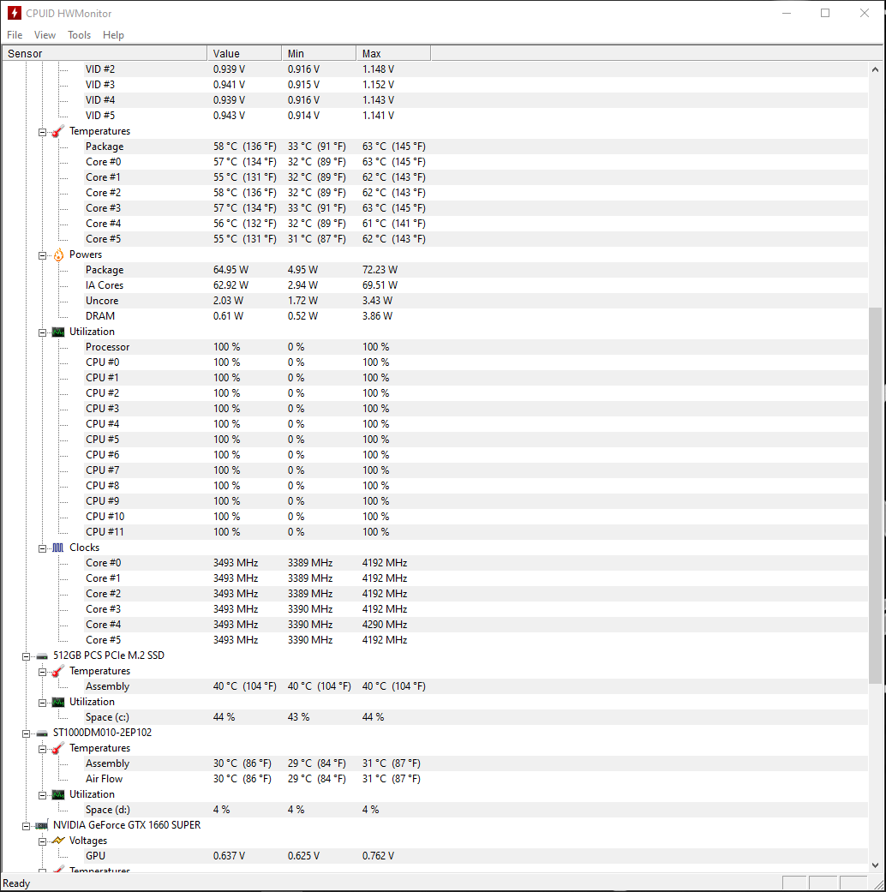Maximize the HWMonitor window
This screenshot has height=892, width=886.
825,13
